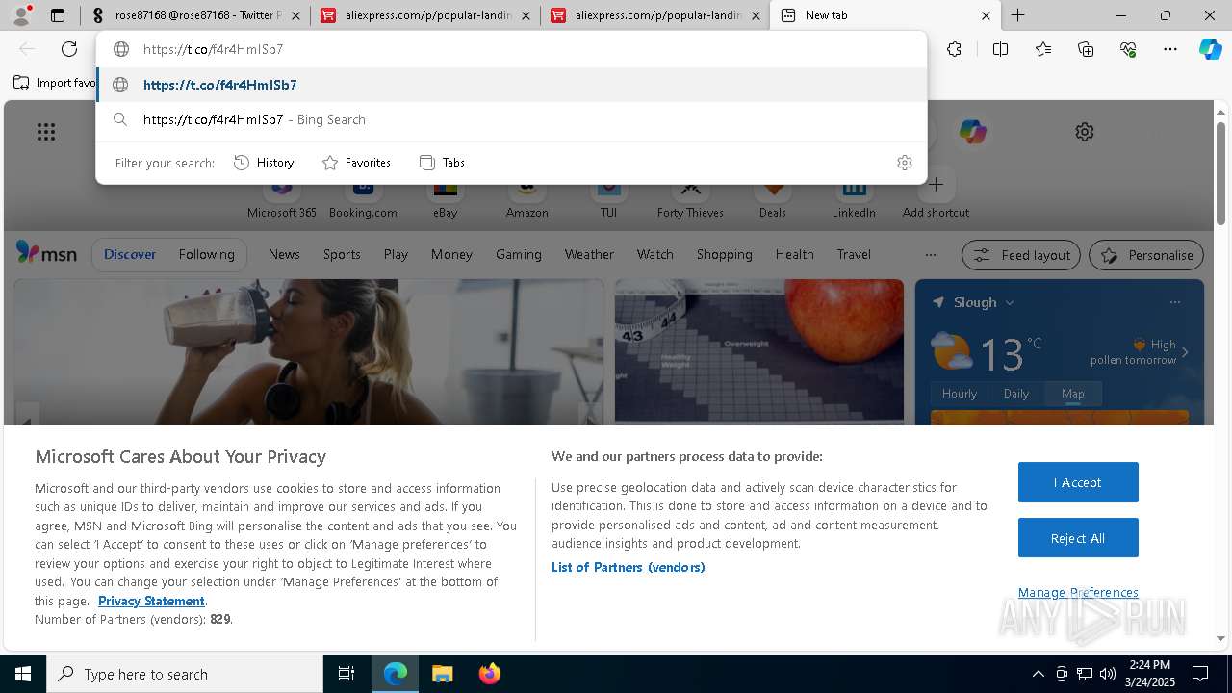Open weather card options ellipsis
This screenshot has height=693, width=1232.
[x=1174, y=302]
